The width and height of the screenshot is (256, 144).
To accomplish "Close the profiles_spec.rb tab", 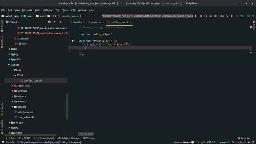I will (131, 22).
